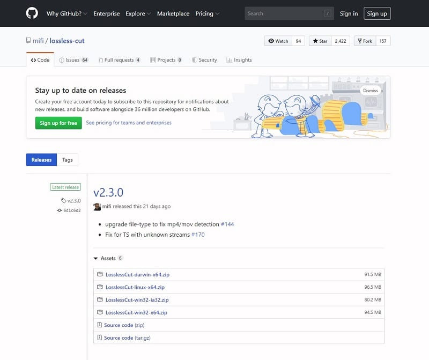Click the 96.5 MB file size
The image size is (429, 360).
pyautogui.click(x=373, y=287)
